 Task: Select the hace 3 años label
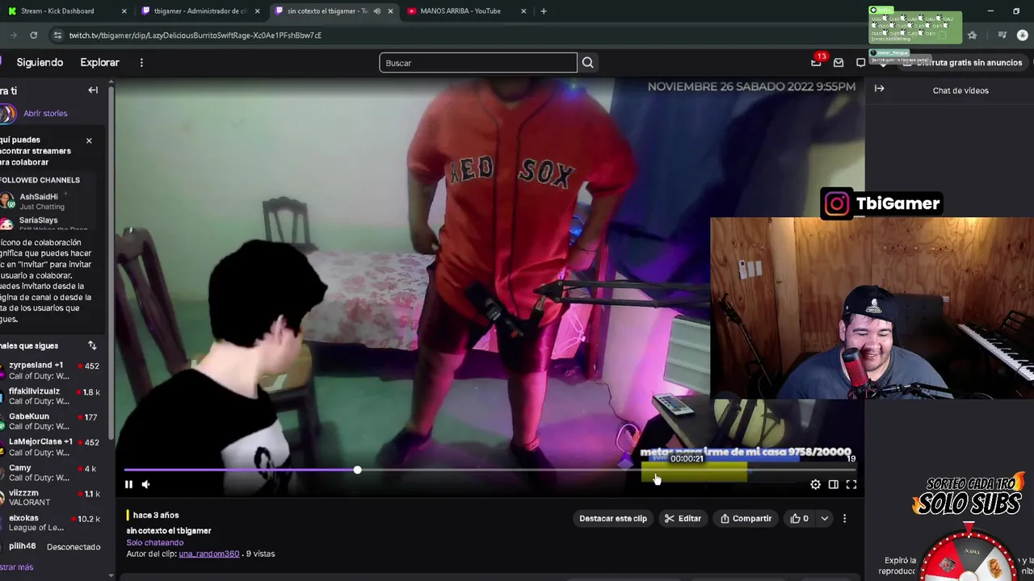pyautogui.click(x=156, y=515)
